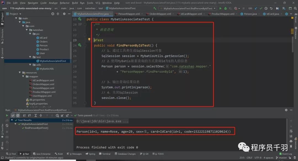Collapse all test result nodes
Screen dimensions: 298x161
tap(41, 116)
